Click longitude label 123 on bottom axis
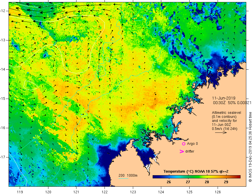This screenshot has height=195, width=252. [x=133, y=192]
